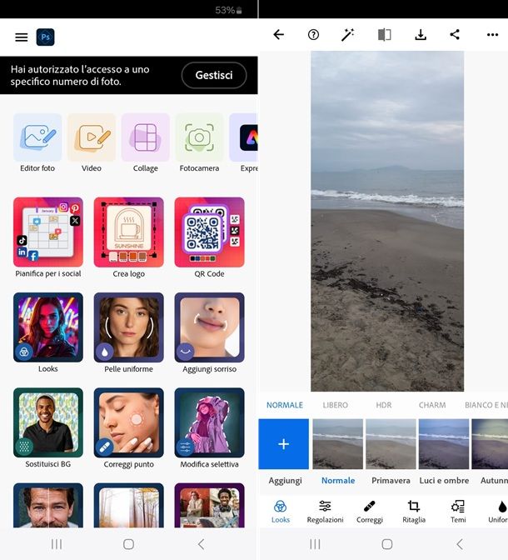Image resolution: width=508 pixels, height=560 pixels.
Task: Share the photo
Action: click(455, 35)
